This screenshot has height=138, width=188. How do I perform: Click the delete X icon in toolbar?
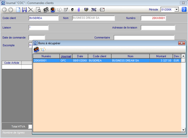tap(31, 10)
